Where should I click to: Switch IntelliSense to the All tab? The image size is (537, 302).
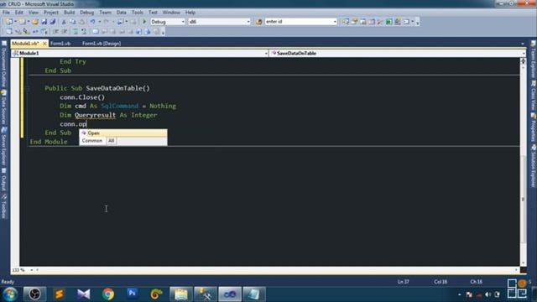111,141
